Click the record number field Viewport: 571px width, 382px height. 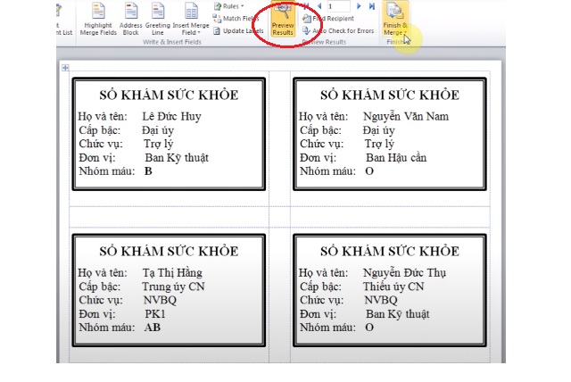(x=338, y=6)
